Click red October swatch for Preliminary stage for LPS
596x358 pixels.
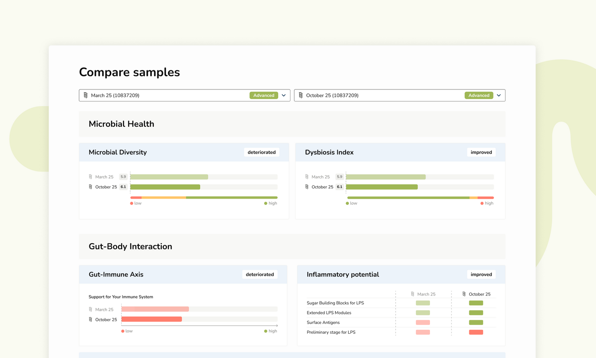pyautogui.click(x=476, y=332)
